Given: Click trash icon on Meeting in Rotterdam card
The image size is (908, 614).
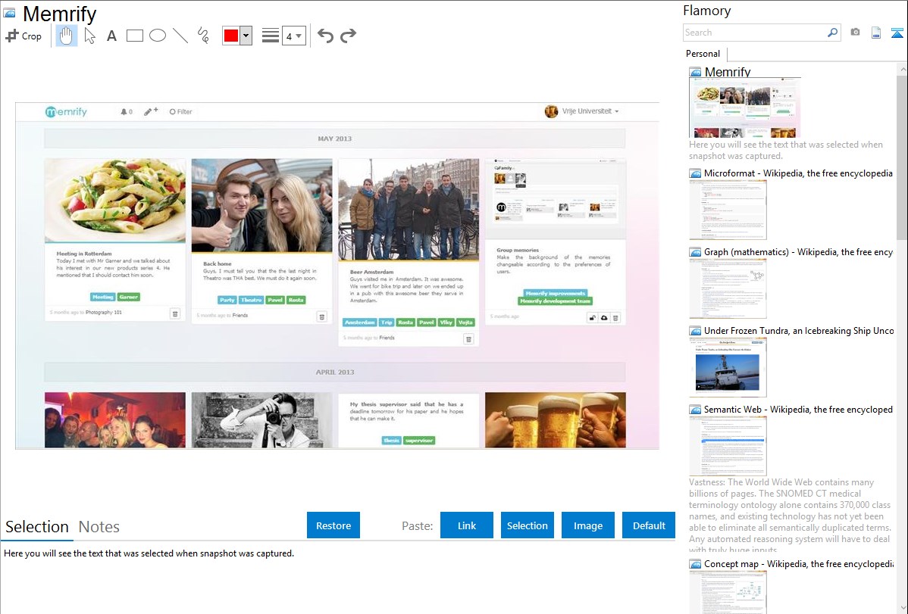Looking at the screenshot, I should pos(175,313).
